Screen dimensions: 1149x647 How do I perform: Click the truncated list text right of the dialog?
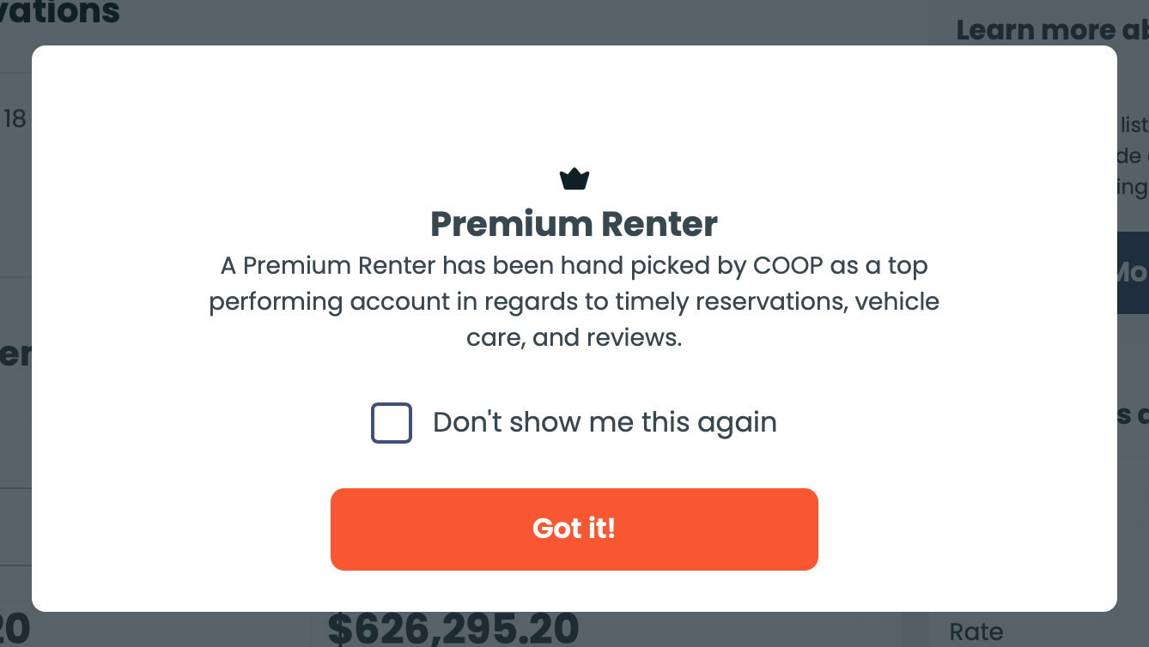[x=1134, y=125]
